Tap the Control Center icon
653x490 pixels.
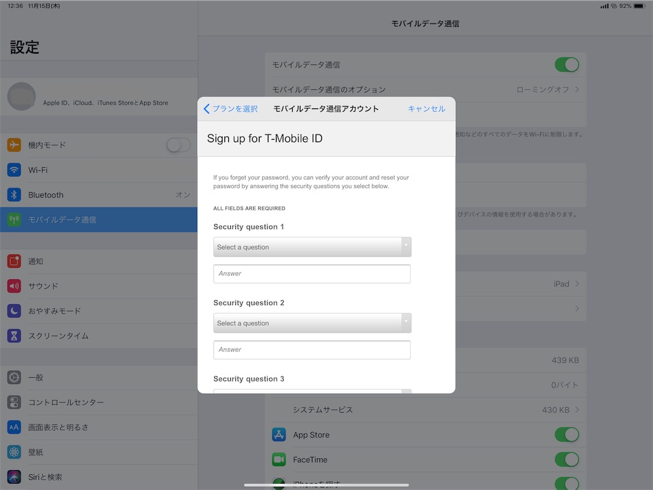point(14,402)
